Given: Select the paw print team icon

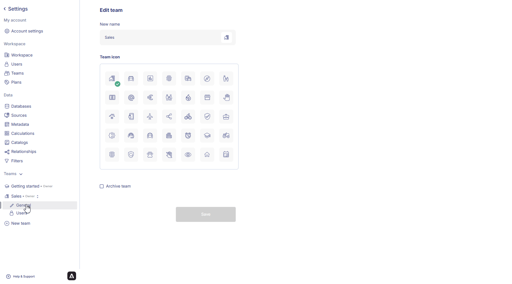Looking at the screenshot, I should pyautogui.click(x=150, y=155).
